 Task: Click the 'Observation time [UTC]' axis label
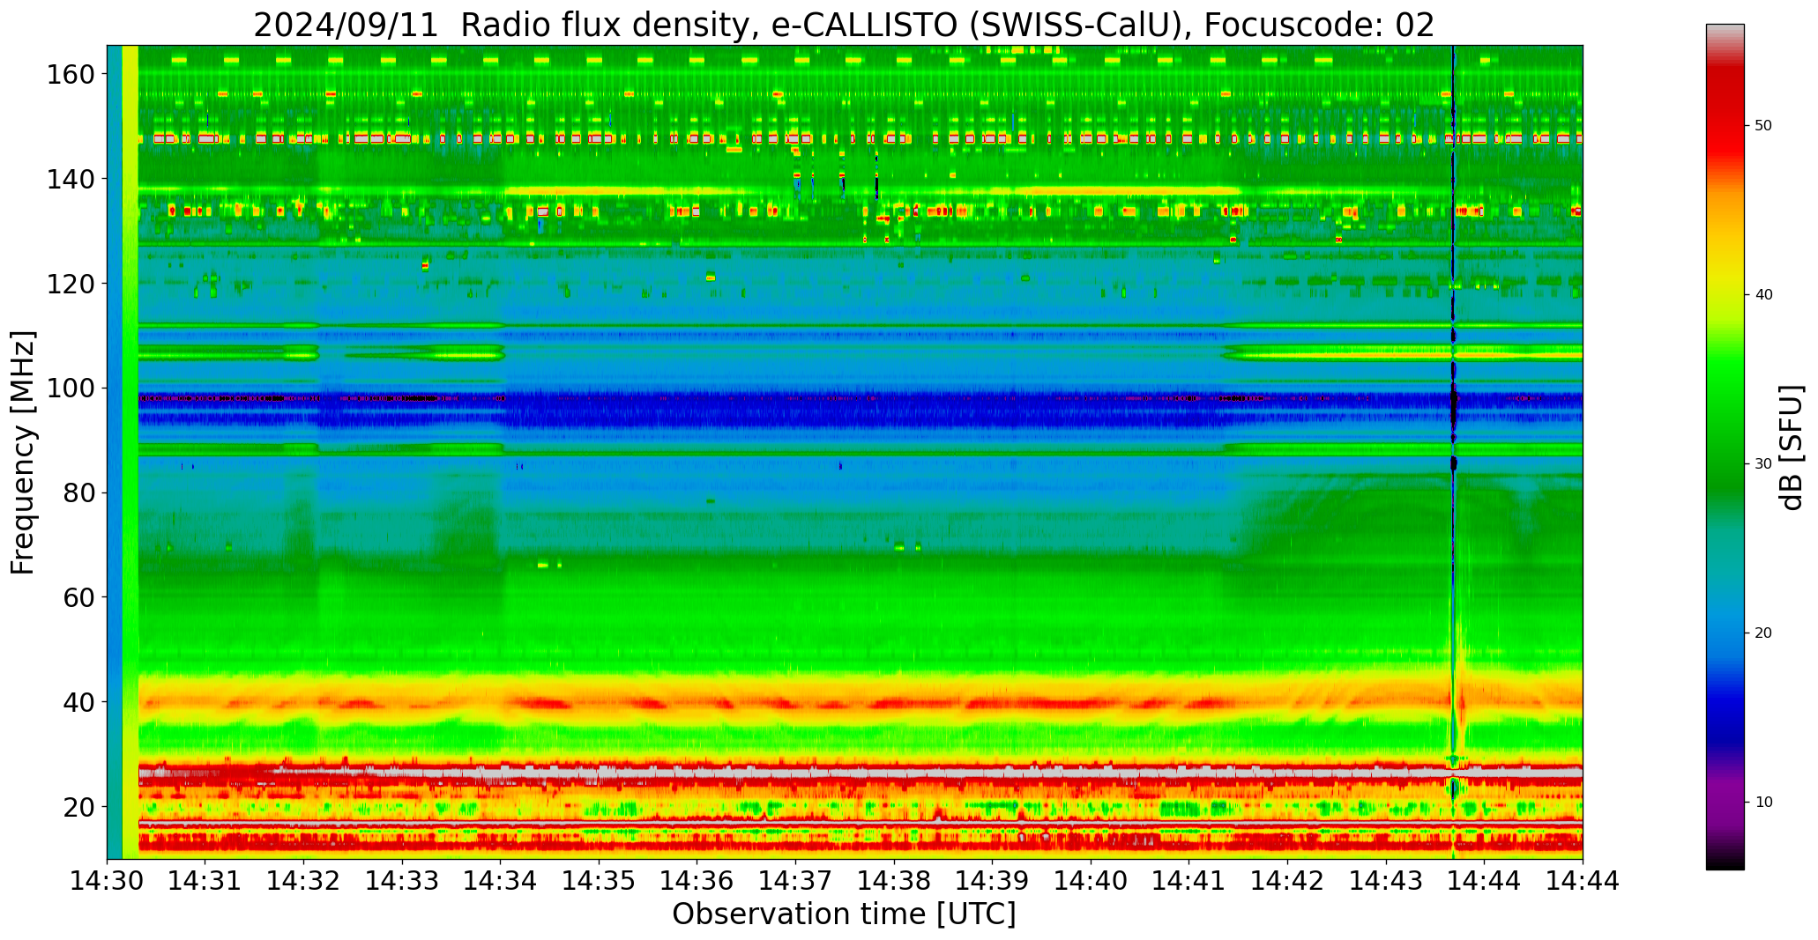(x=844, y=914)
